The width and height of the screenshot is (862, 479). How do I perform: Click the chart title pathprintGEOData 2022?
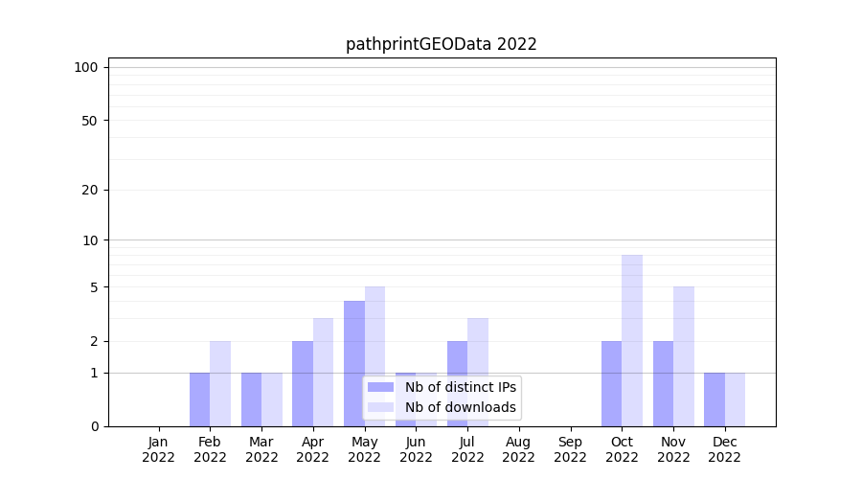[441, 44]
